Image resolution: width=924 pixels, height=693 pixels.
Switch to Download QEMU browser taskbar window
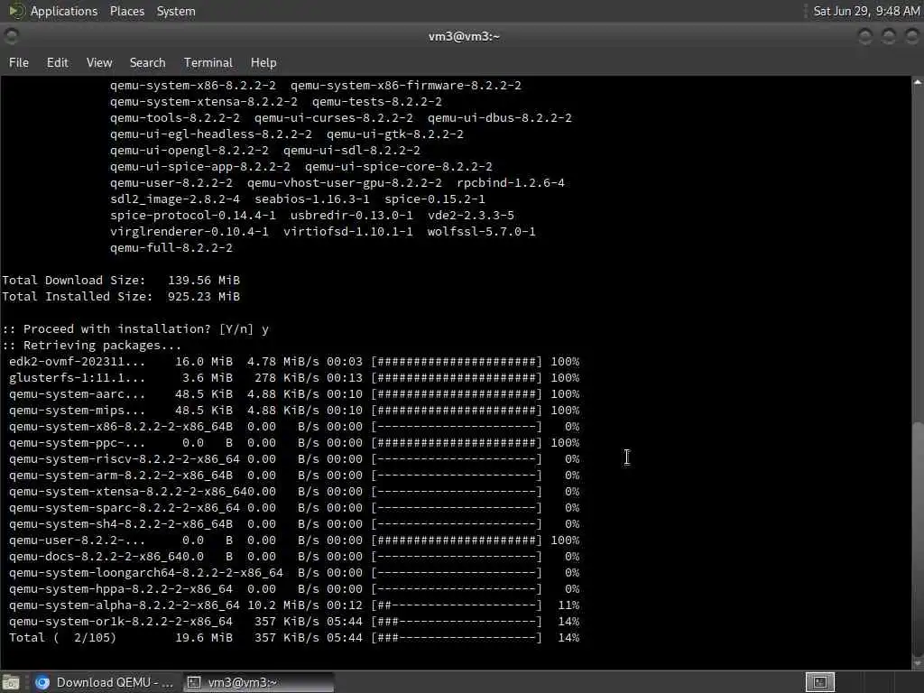[105, 682]
